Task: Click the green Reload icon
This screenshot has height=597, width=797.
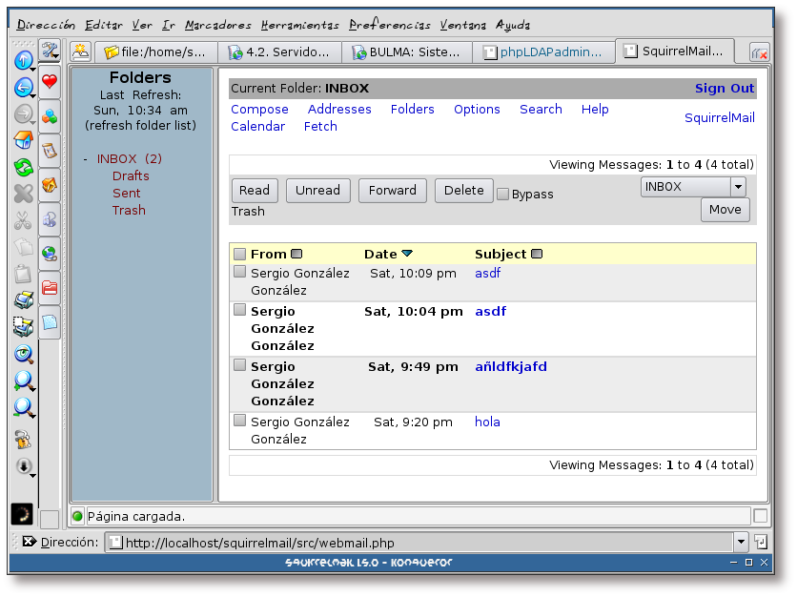Action: click(23, 168)
